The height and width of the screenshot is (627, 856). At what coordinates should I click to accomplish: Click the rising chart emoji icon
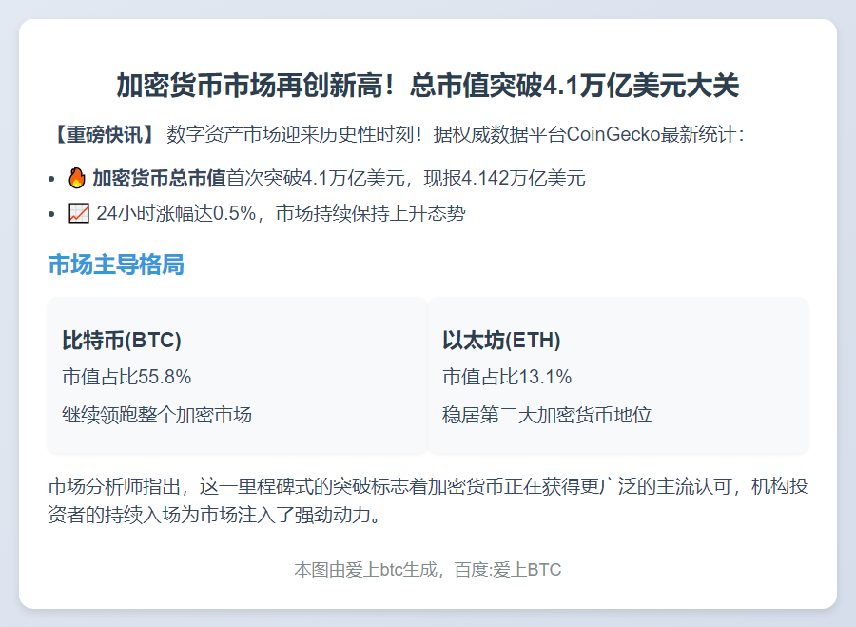tap(80, 213)
